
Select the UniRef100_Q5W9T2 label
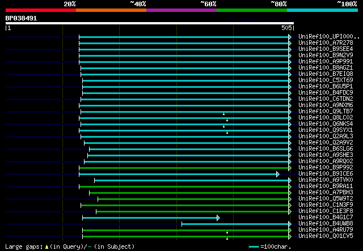pos(326,199)
